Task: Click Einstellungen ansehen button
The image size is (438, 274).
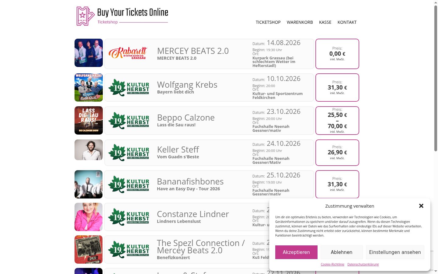Action: pos(395,252)
